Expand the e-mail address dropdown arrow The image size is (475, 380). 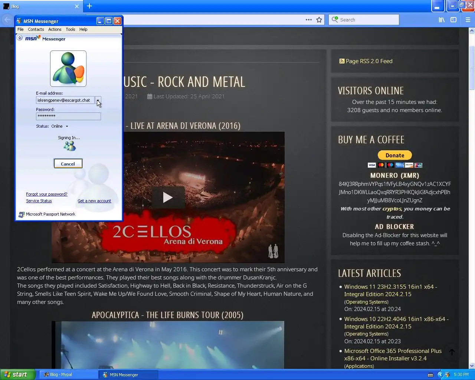[98, 100]
